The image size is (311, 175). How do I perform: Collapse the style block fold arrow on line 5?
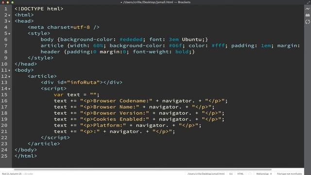9,34
